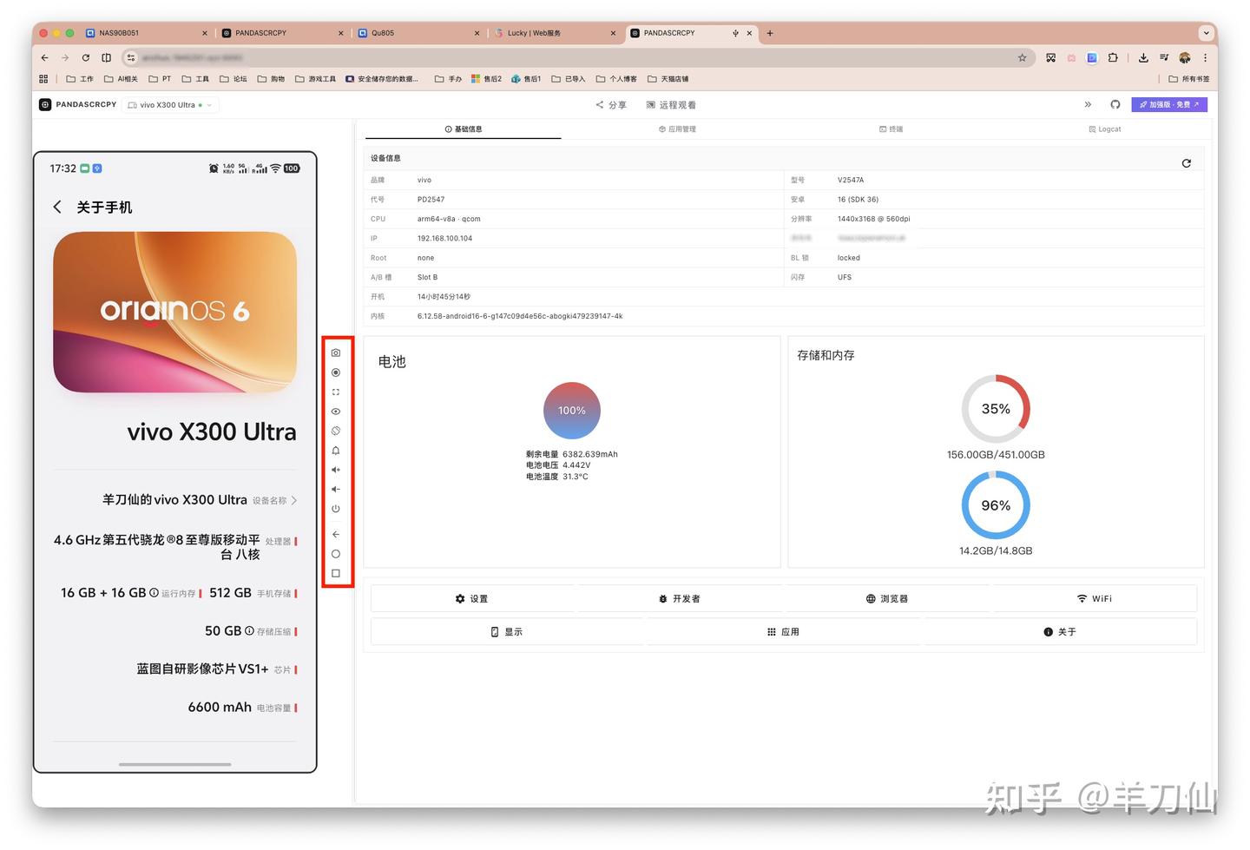This screenshot has height=850, width=1250.
Task: Enter fullscreen mirroring mode
Action: [336, 392]
